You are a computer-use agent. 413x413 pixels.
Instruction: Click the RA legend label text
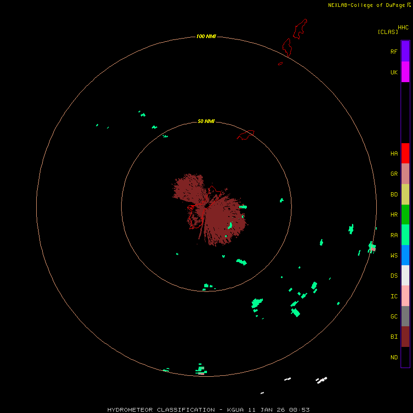(x=394, y=235)
